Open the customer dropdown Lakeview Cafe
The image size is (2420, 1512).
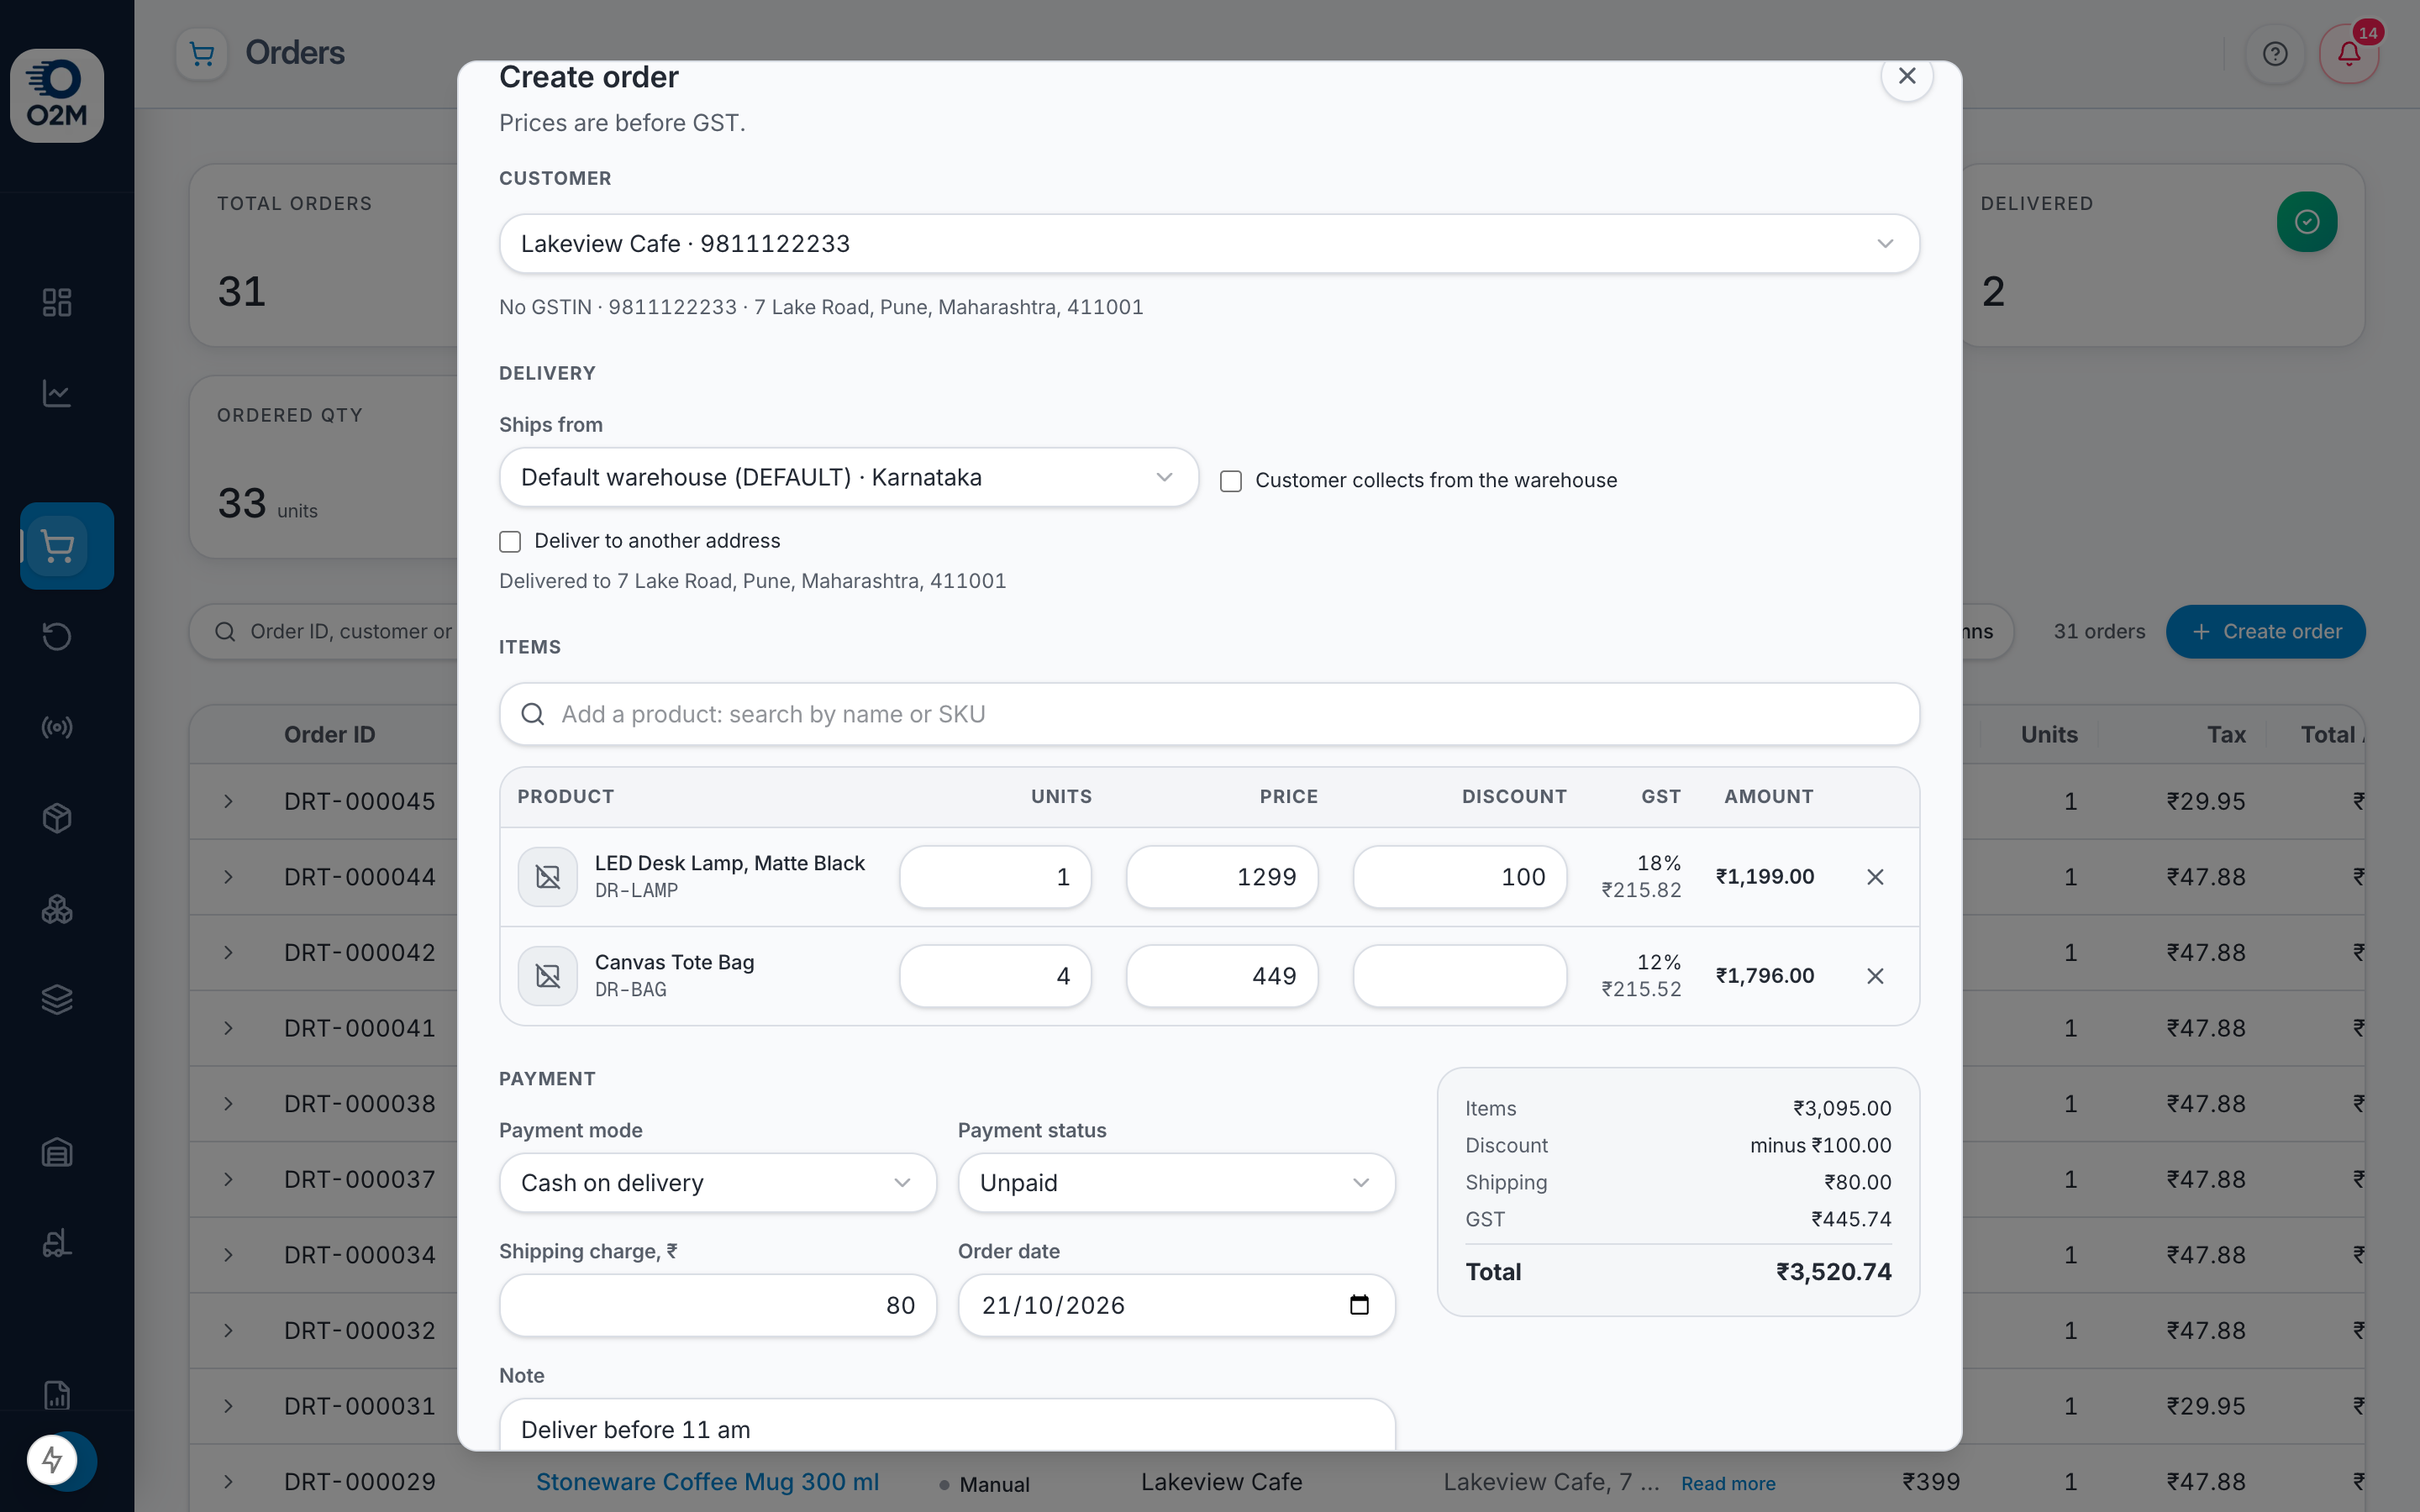[x=1209, y=244]
